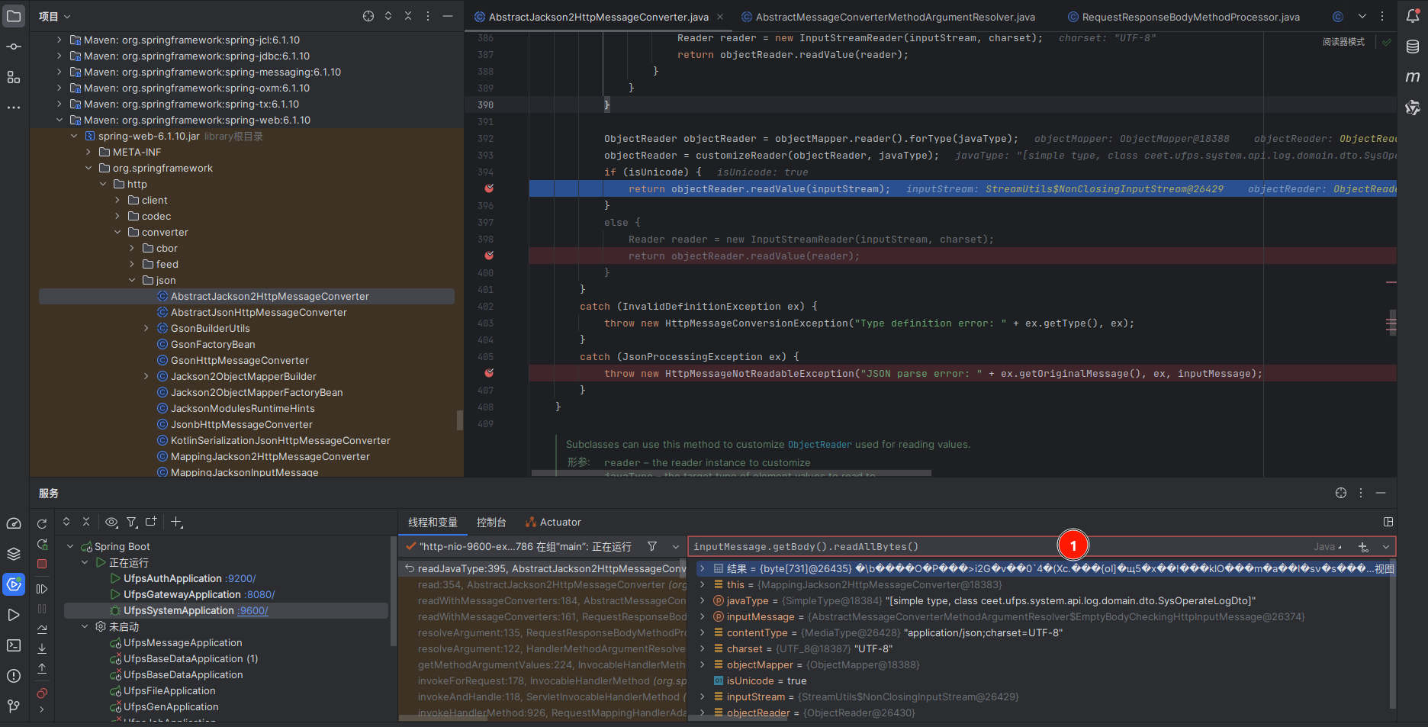Click Select Opened File locate icon in Project panel
The height and width of the screenshot is (727, 1428).
click(368, 16)
